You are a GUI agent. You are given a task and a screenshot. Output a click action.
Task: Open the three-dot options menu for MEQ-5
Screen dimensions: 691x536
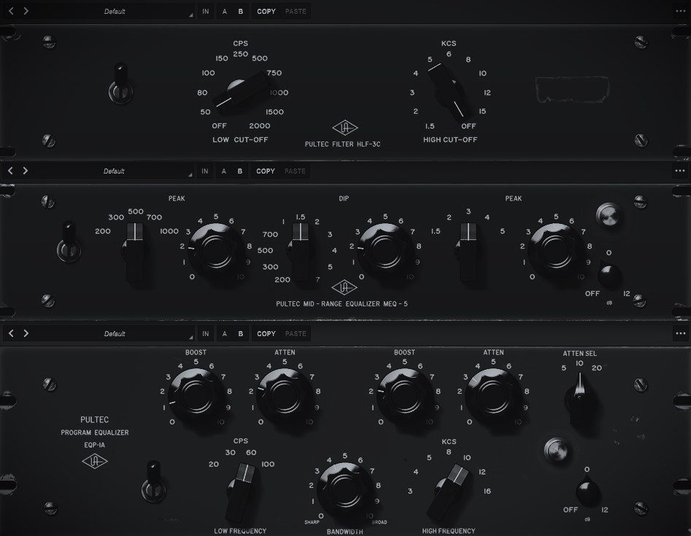(680, 171)
